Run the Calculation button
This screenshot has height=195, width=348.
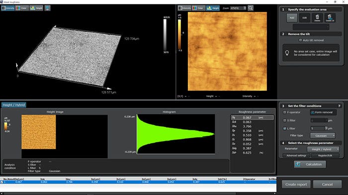coord(310,164)
